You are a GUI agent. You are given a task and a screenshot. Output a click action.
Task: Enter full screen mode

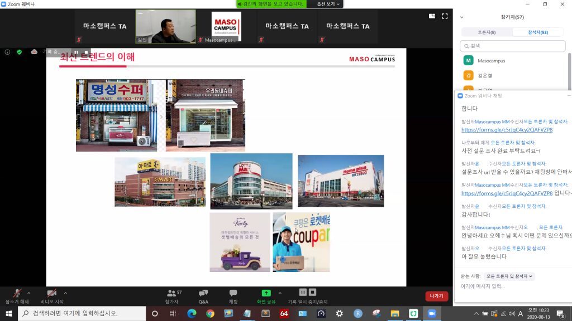pos(445,16)
